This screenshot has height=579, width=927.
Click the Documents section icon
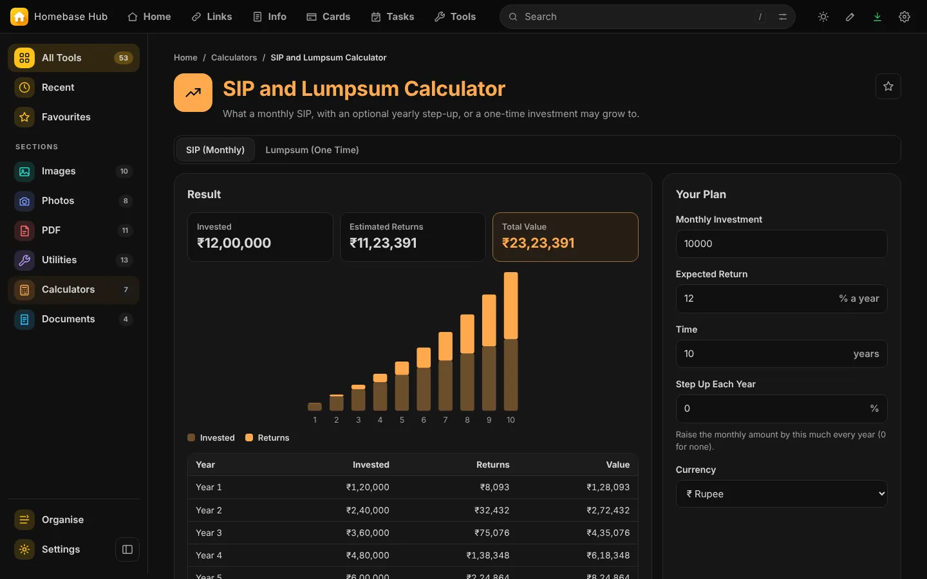click(x=24, y=319)
